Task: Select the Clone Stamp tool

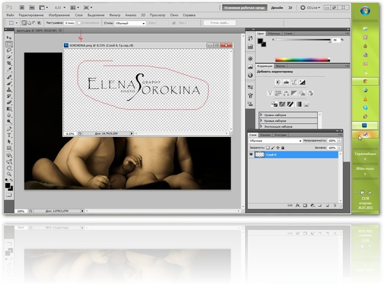Action: [9, 89]
